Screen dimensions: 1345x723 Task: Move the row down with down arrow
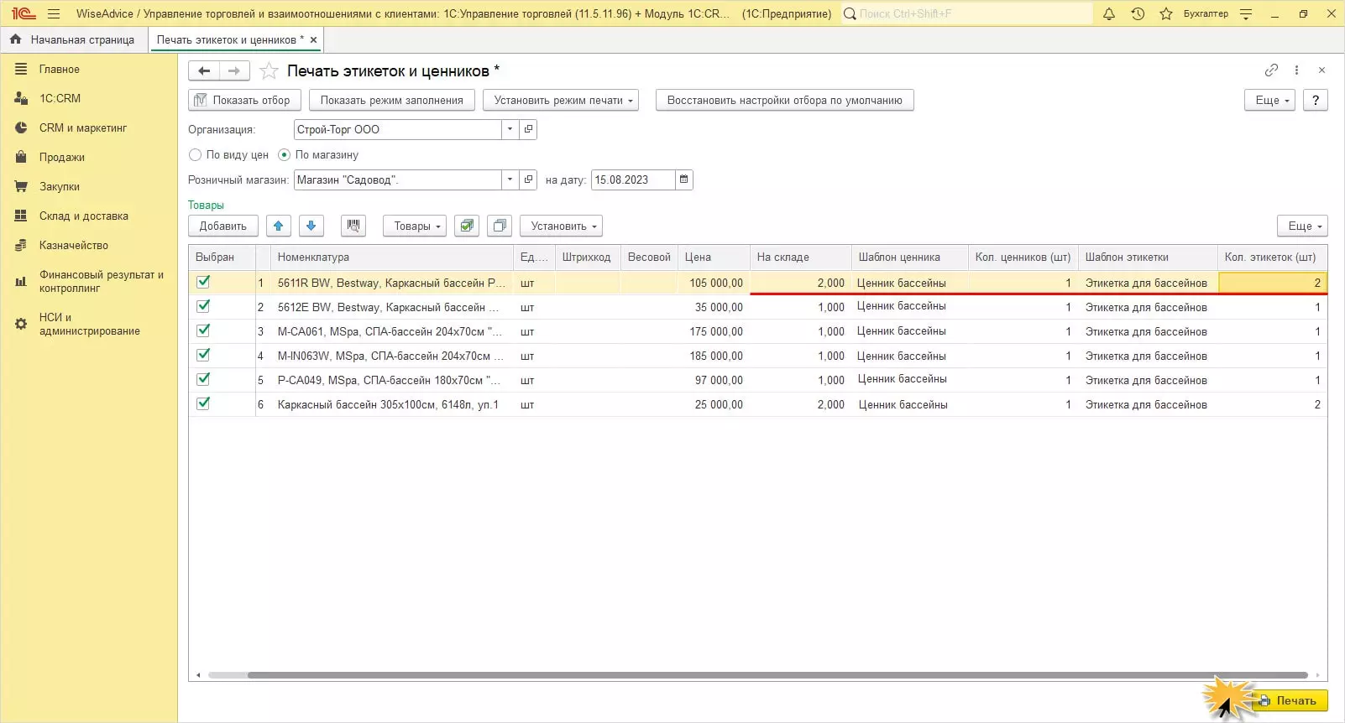(x=311, y=226)
